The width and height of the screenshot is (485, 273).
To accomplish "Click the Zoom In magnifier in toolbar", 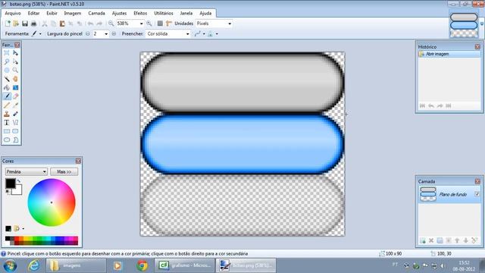I will 149,24.
